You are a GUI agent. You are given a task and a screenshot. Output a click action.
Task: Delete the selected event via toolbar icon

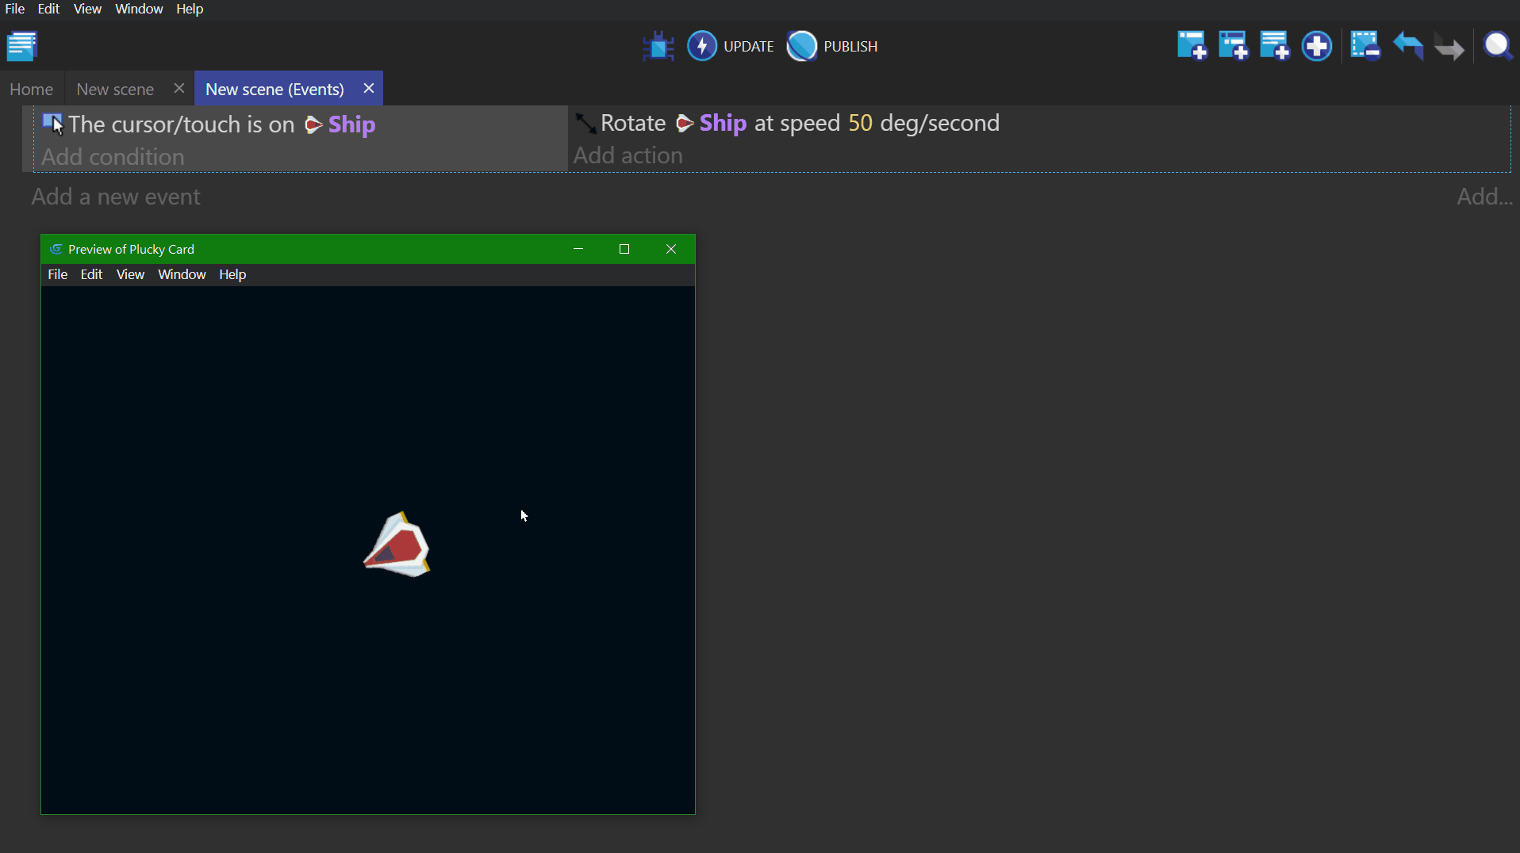[1365, 46]
